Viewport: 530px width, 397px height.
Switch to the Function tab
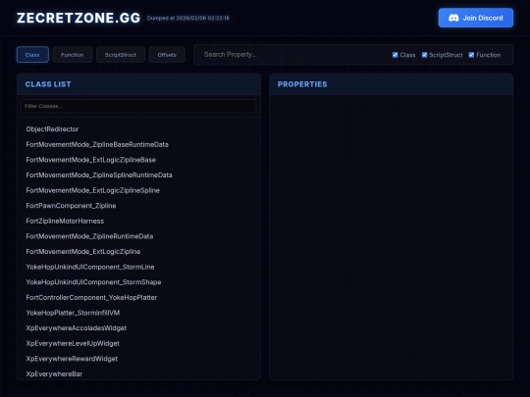point(72,55)
